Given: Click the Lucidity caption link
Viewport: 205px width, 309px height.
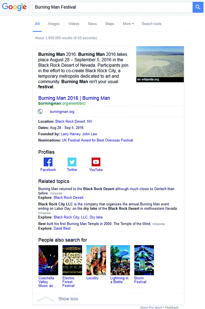Looking at the screenshot, I should click(92, 278).
